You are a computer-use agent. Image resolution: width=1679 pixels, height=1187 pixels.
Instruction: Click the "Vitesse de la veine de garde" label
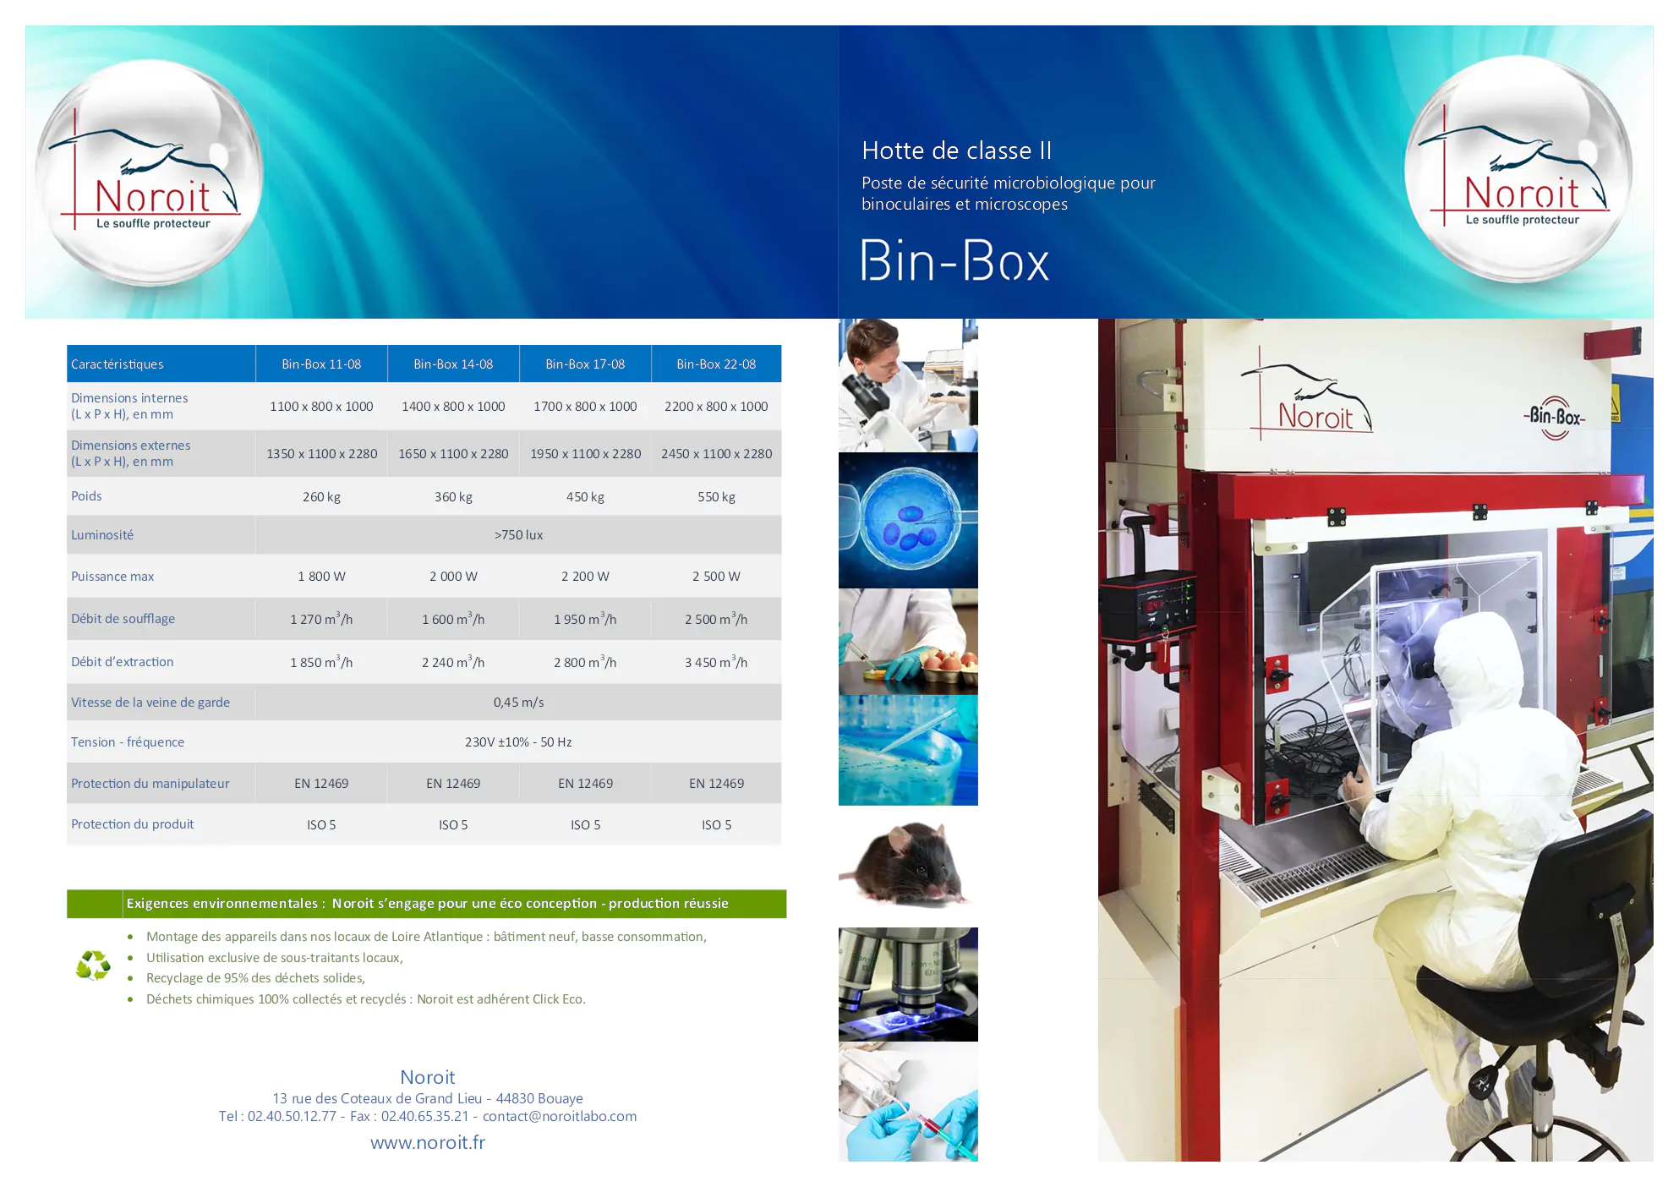point(150,703)
